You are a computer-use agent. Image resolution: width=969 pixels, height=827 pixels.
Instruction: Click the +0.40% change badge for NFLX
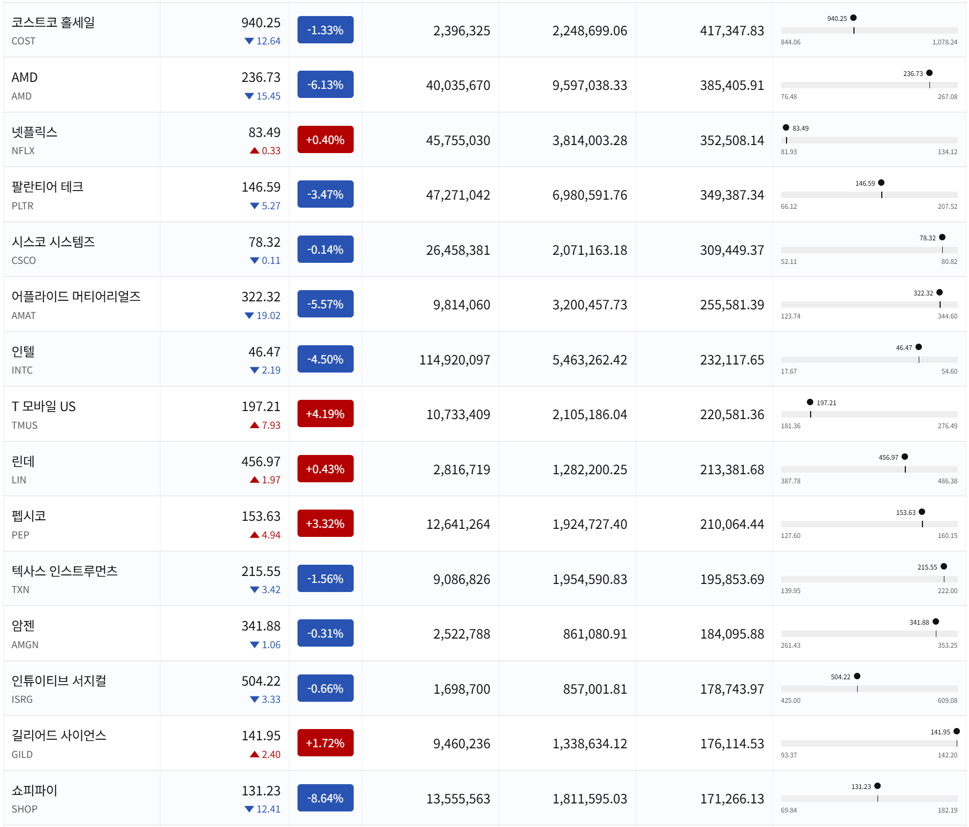tap(325, 140)
